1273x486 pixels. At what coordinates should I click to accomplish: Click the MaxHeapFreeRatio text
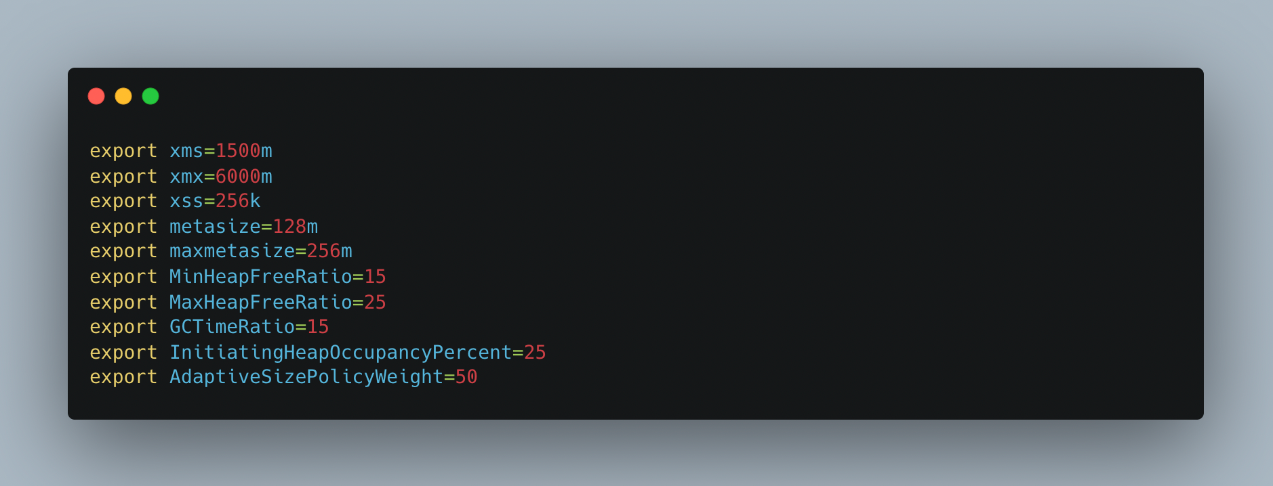tap(261, 303)
